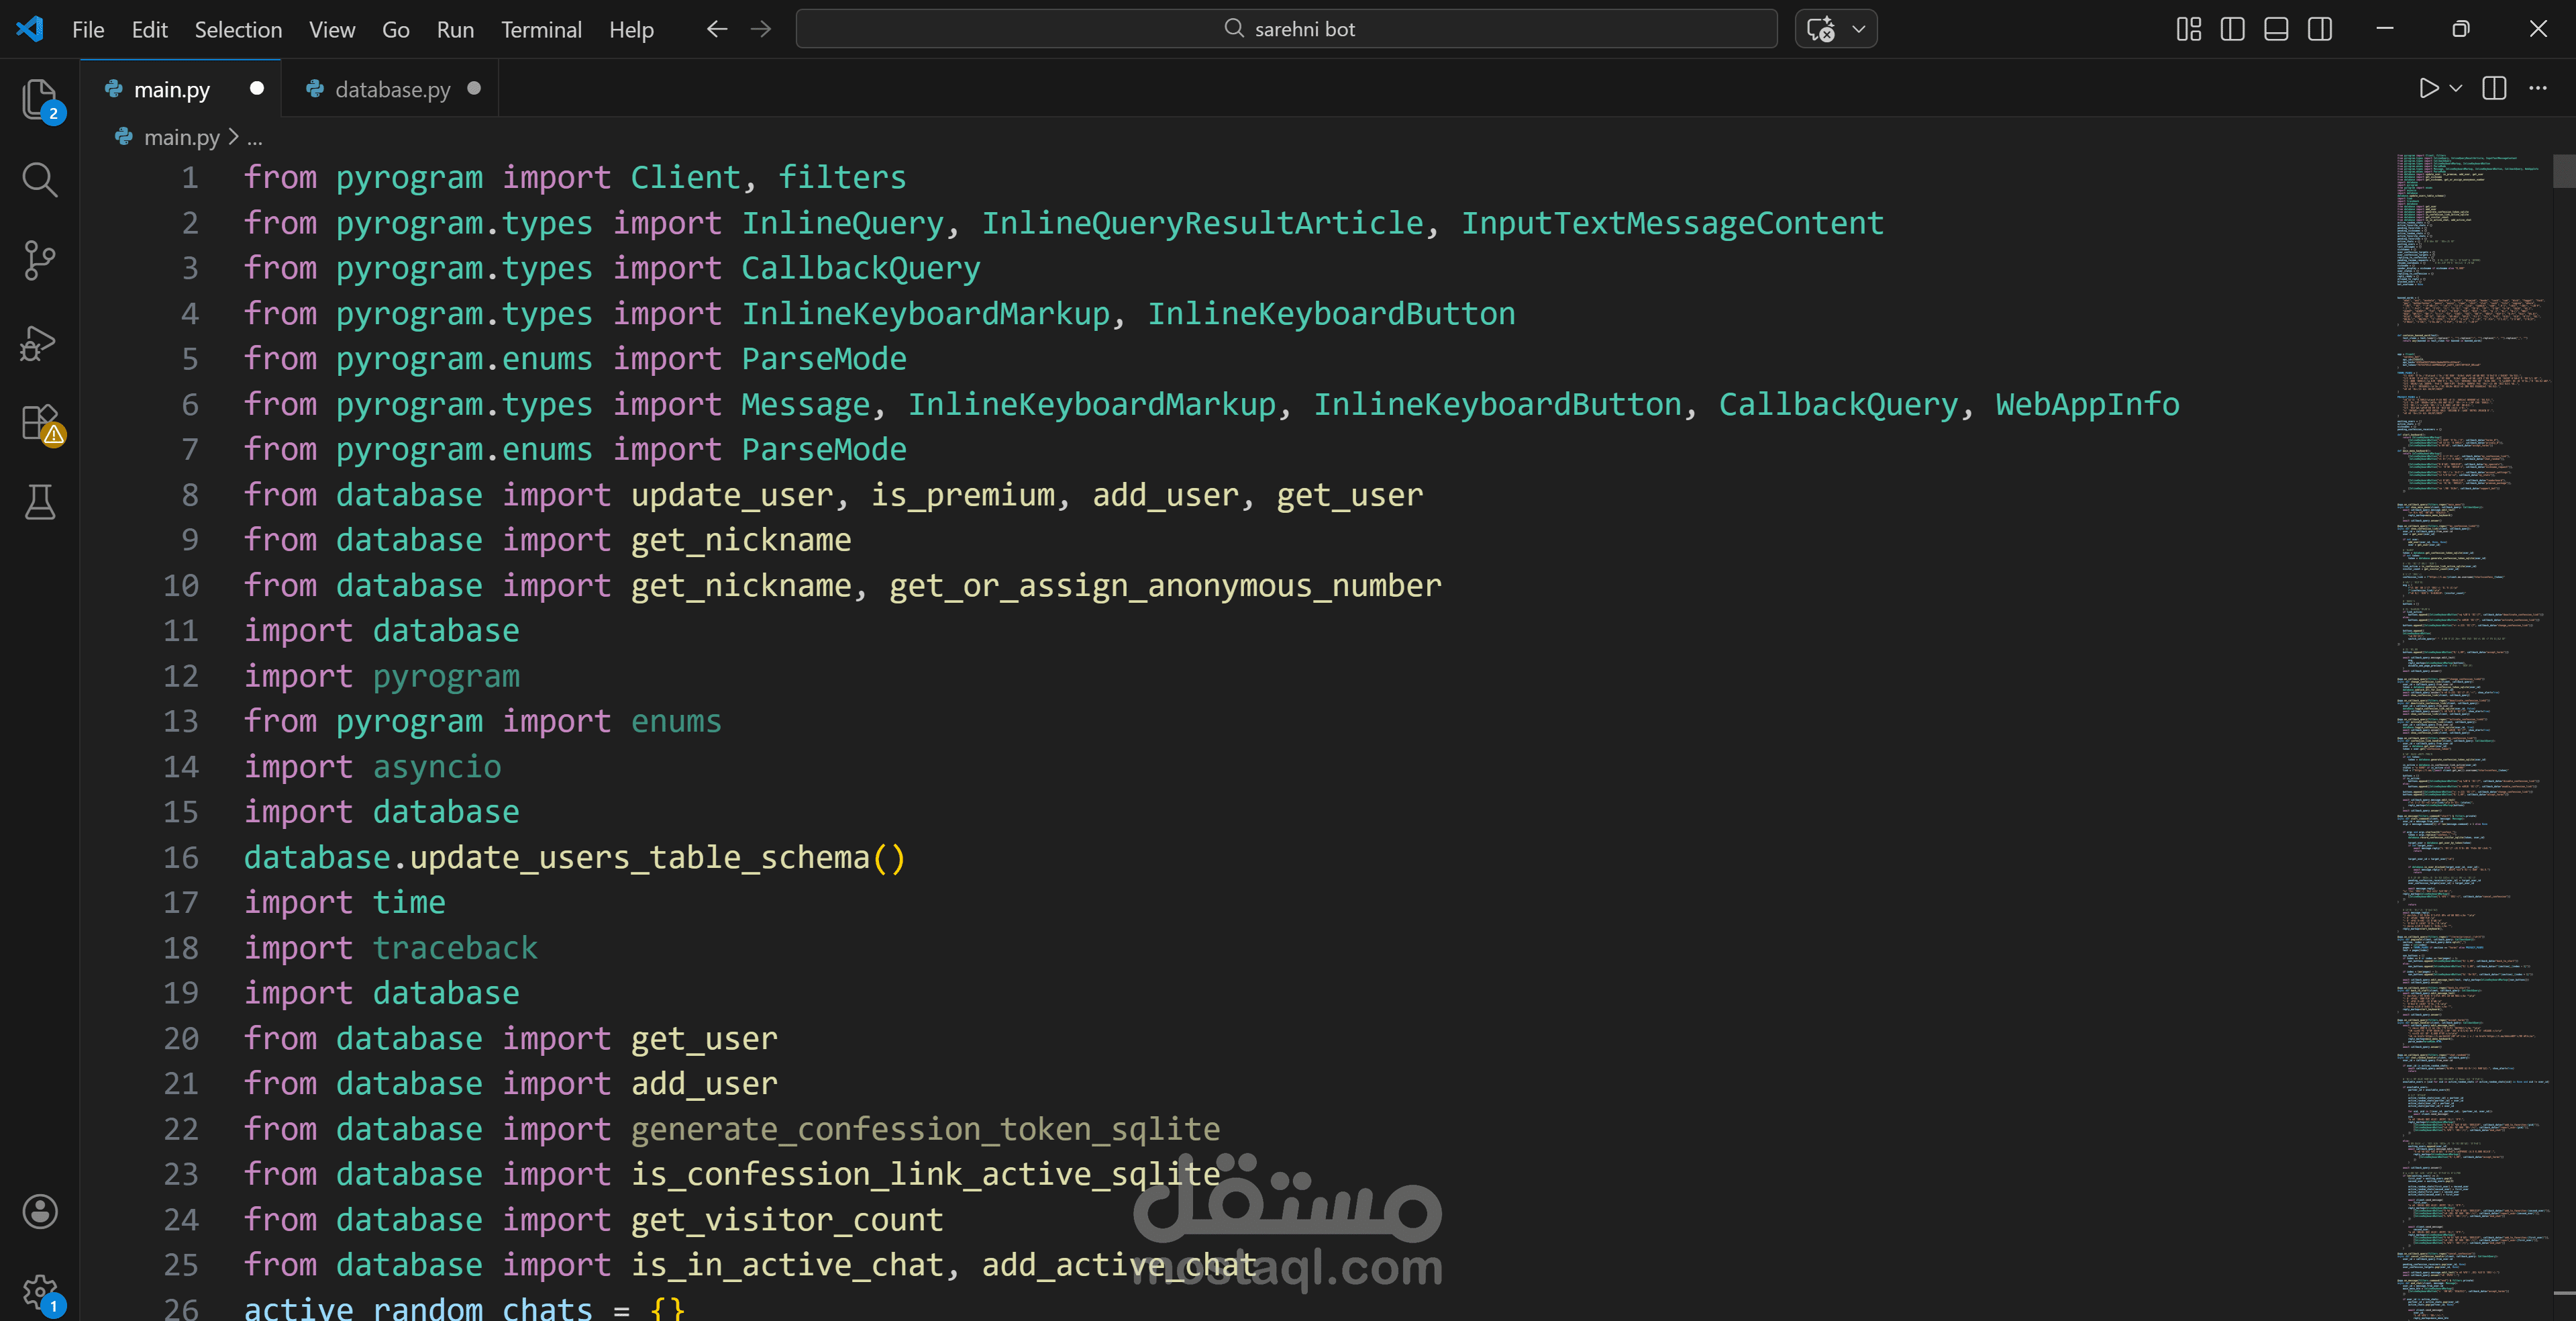Click 'traceback' on line 18
The height and width of the screenshot is (1321, 2576).
(x=455, y=948)
